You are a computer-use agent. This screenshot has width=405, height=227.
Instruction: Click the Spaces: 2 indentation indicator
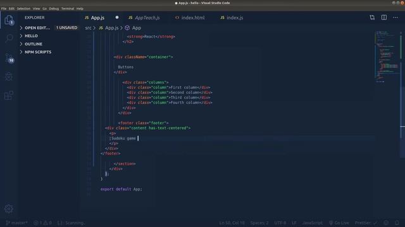point(259,223)
